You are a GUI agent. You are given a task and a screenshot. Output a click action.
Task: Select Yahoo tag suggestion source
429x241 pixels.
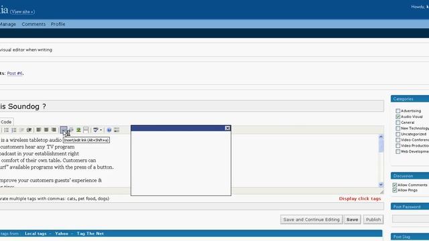[x=62, y=234]
